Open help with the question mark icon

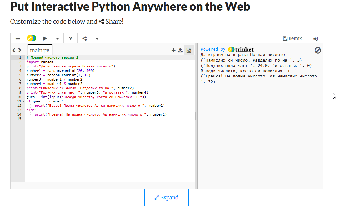click(x=70, y=38)
